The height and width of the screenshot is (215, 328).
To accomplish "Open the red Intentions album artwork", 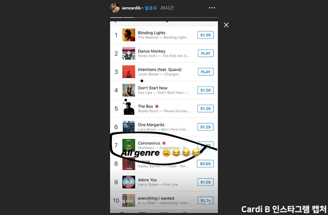I will coord(129,72).
